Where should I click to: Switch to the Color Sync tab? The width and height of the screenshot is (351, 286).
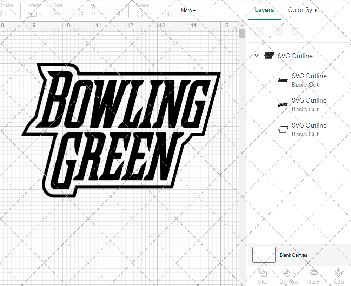[304, 10]
